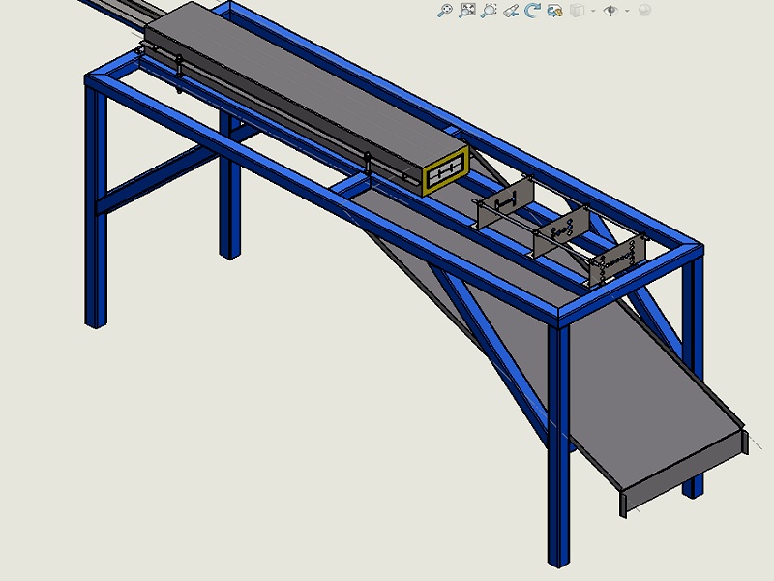This screenshot has height=581, width=774.
Task: Click the 3D Drawing View icon
Action: click(554, 11)
